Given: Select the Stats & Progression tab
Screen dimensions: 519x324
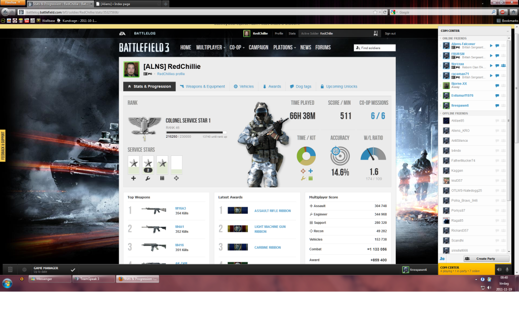Looking at the screenshot, I should (150, 87).
